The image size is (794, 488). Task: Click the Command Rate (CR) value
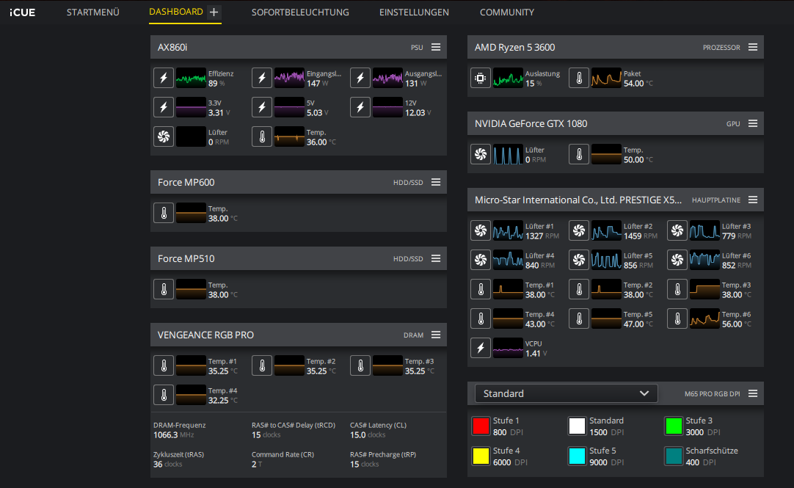pyautogui.click(x=257, y=465)
